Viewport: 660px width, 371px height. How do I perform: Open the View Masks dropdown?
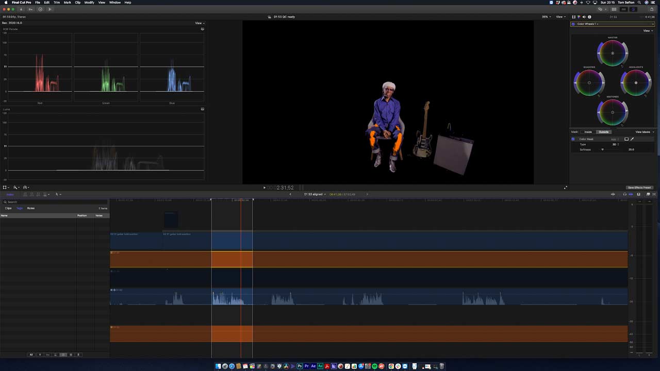coord(645,132)
